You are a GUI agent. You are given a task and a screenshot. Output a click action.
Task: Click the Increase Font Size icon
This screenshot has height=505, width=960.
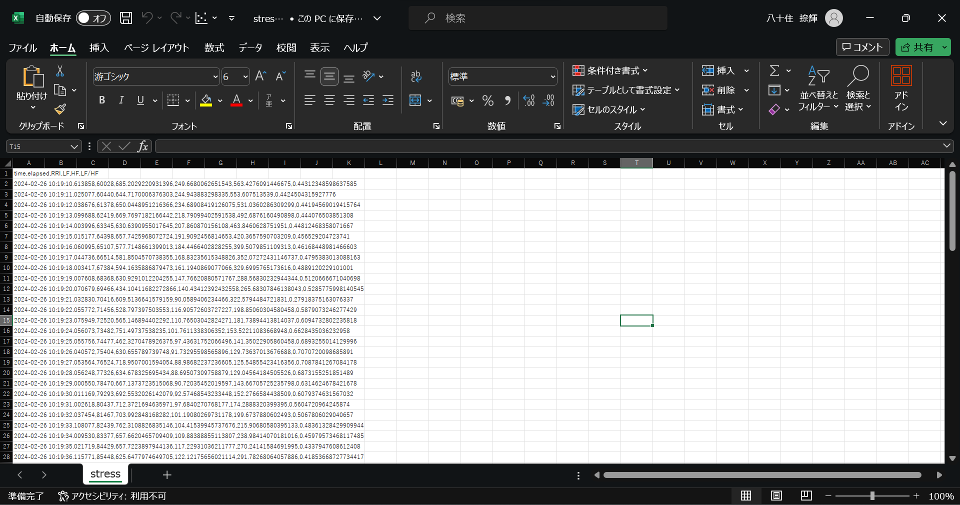tap(260, 76)
